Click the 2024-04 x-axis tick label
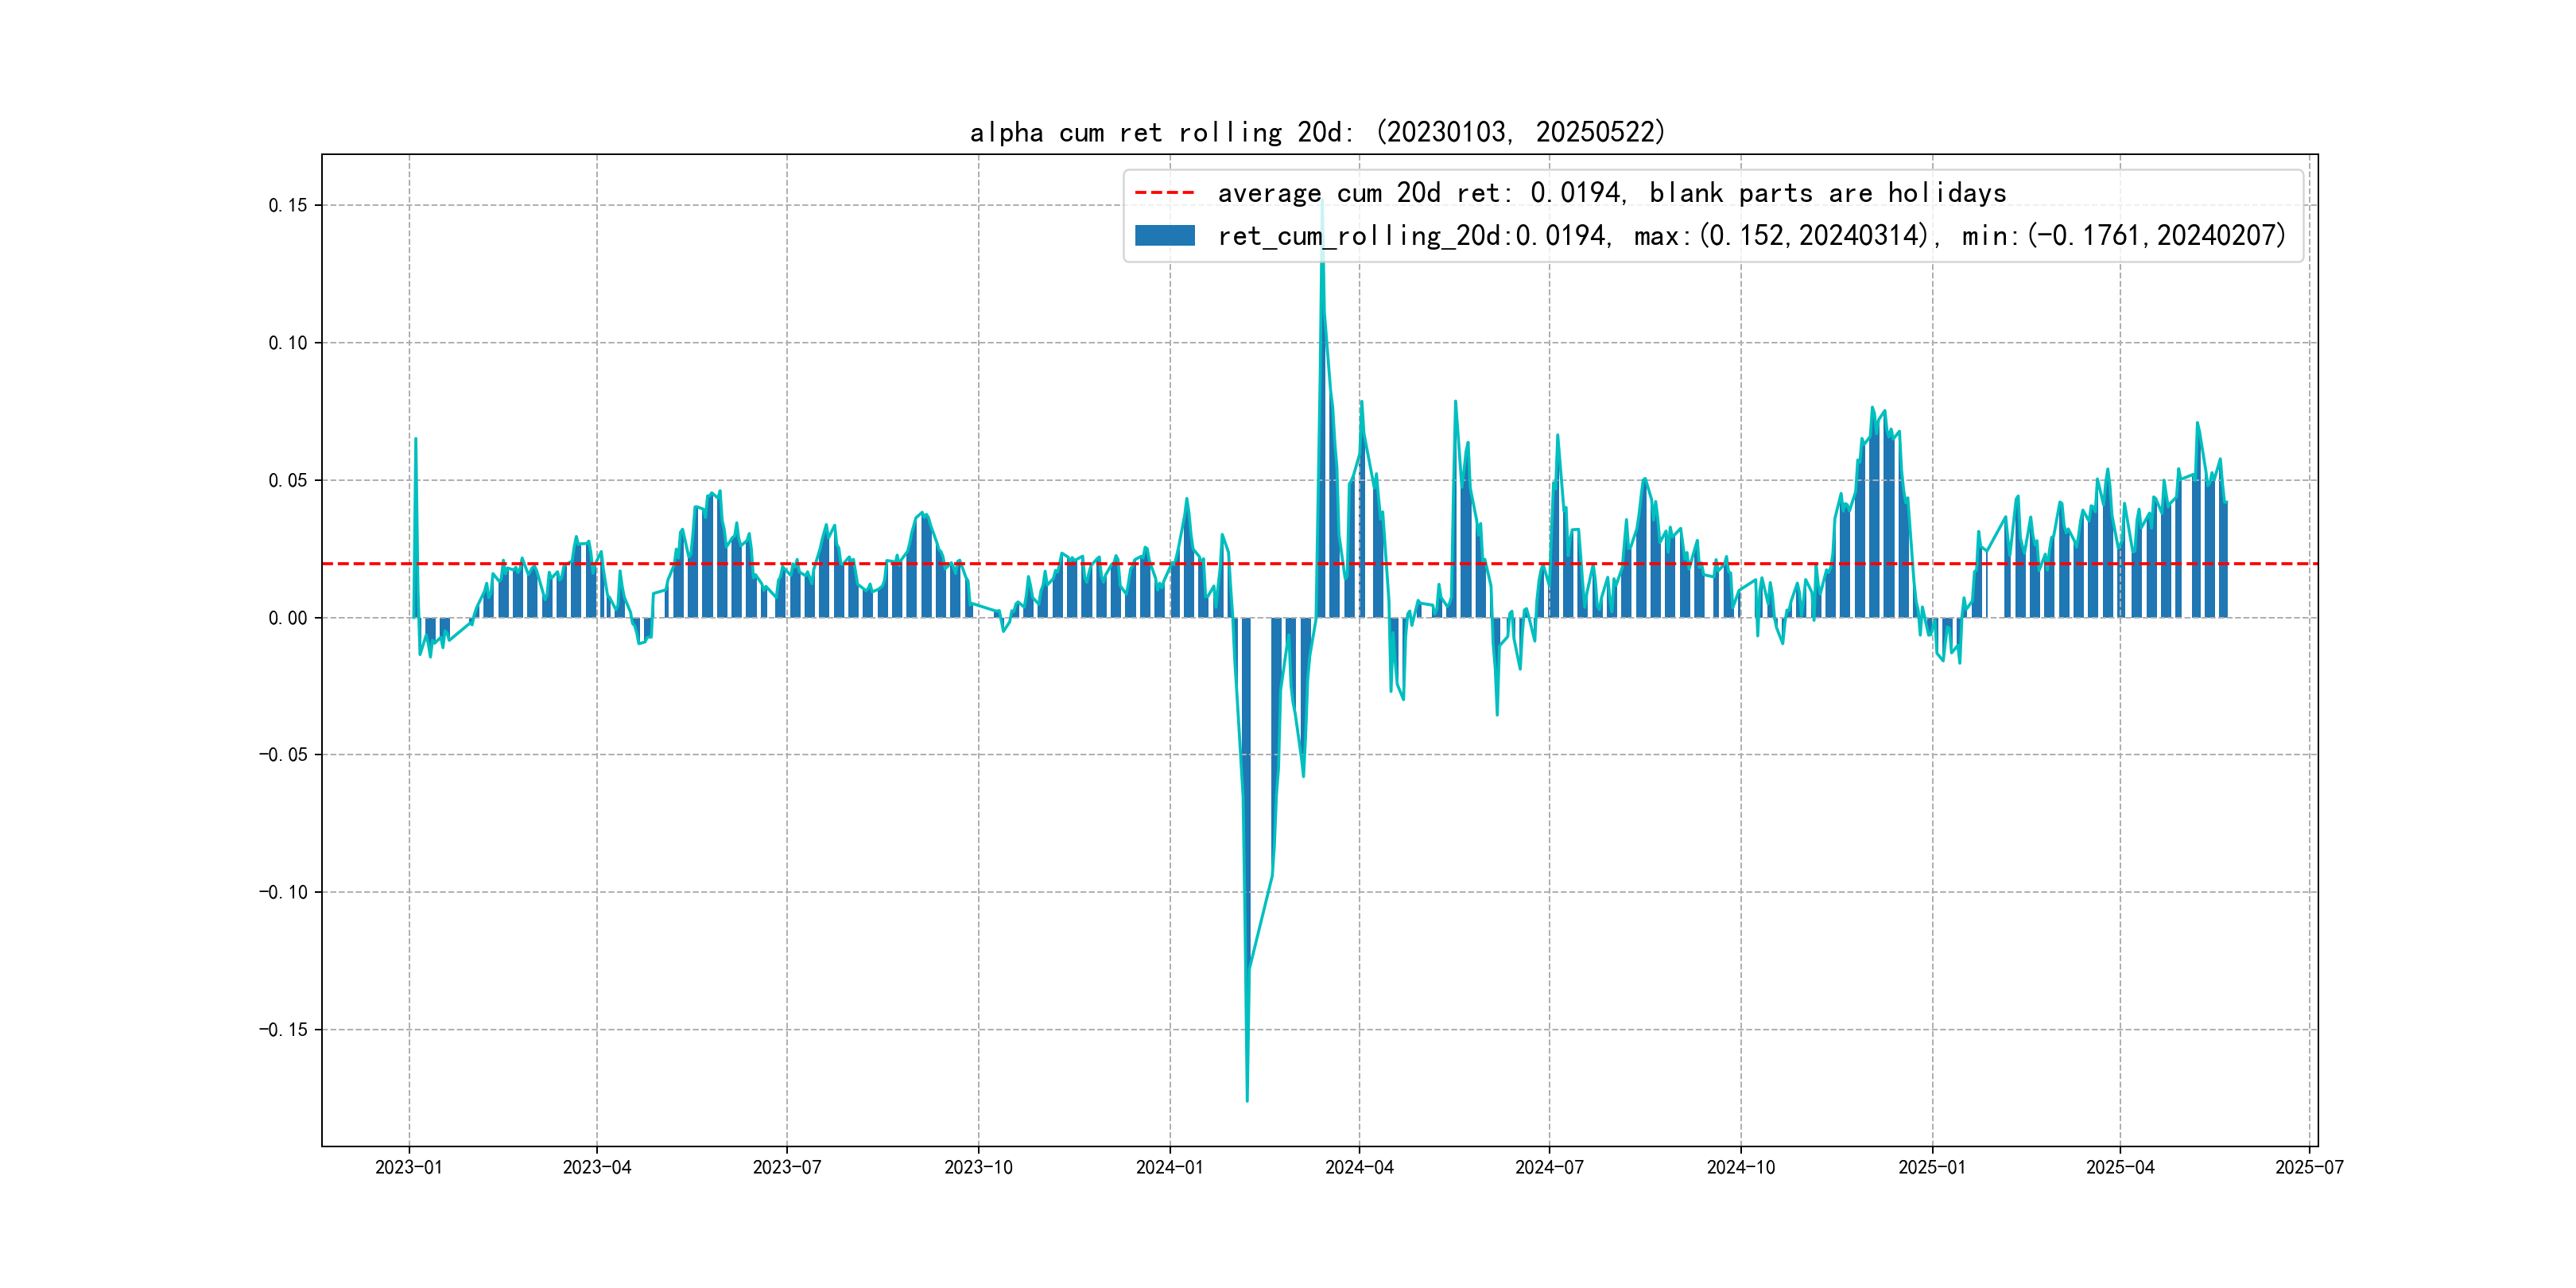This screenshot has height=1288, width=2576. [1359, 1167]
